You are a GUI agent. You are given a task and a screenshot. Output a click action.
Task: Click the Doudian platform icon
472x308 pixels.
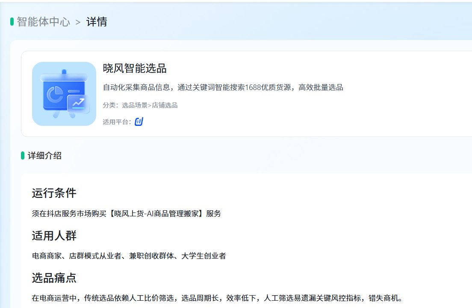tap(139, 122)
